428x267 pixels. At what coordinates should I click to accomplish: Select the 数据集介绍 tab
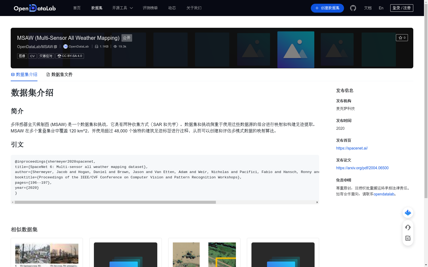24,74
